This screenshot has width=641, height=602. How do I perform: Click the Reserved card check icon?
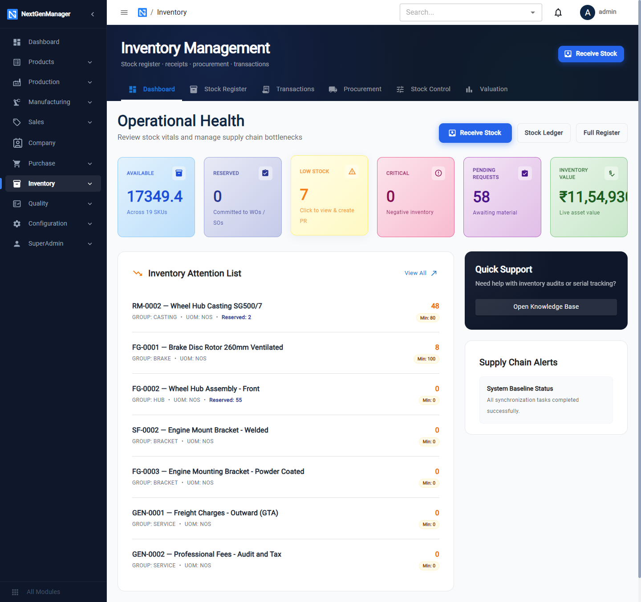pos(265,173)
